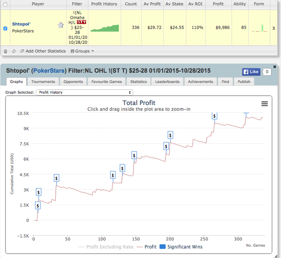The height and width of the screenshot is (258, 281).
Task: Click the trash delete icon below the table
Action: (x=6, y=51)
